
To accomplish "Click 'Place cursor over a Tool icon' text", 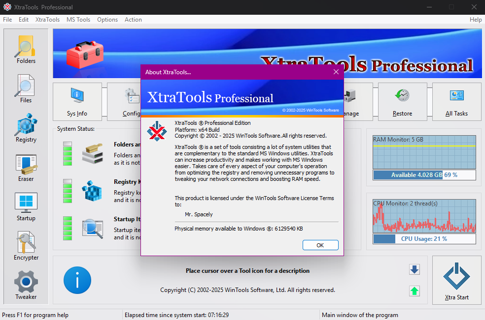I will 247,271.
